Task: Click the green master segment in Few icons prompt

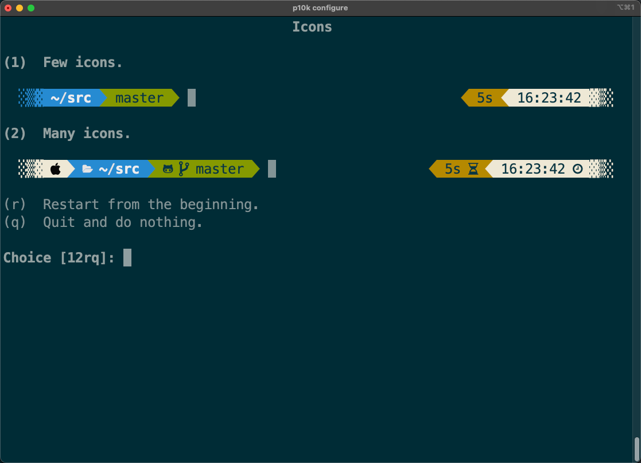Action: point(139,98)
